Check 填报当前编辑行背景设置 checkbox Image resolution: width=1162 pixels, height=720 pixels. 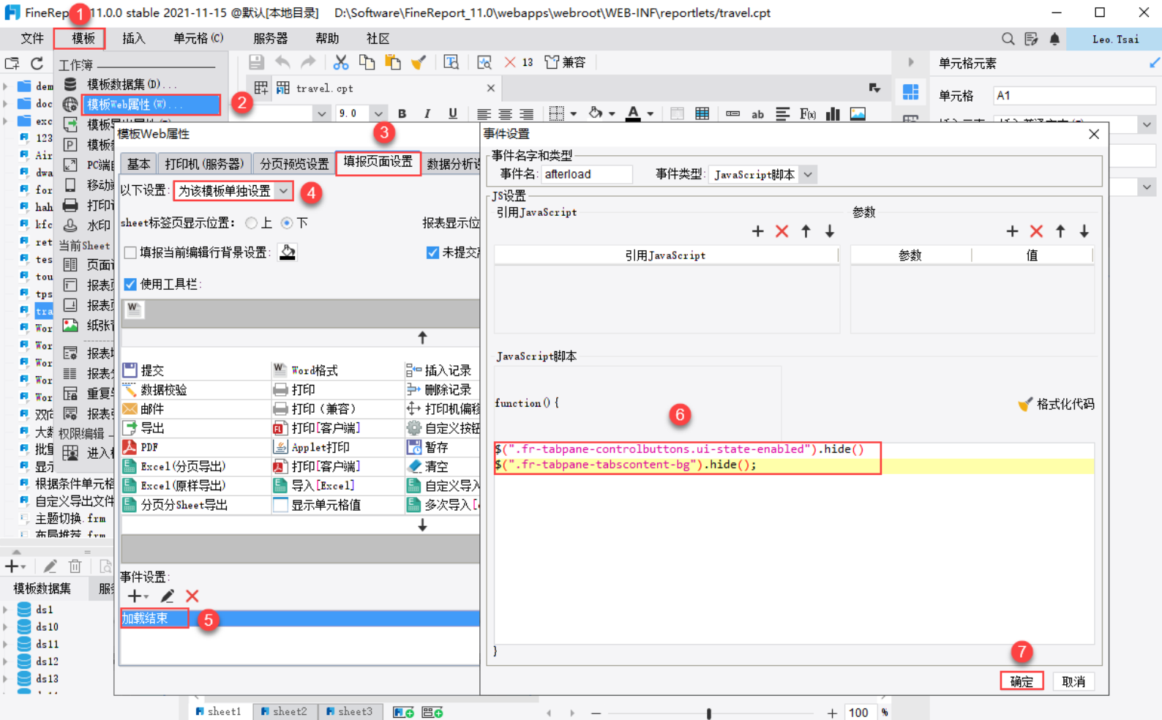tap(130, 252)
